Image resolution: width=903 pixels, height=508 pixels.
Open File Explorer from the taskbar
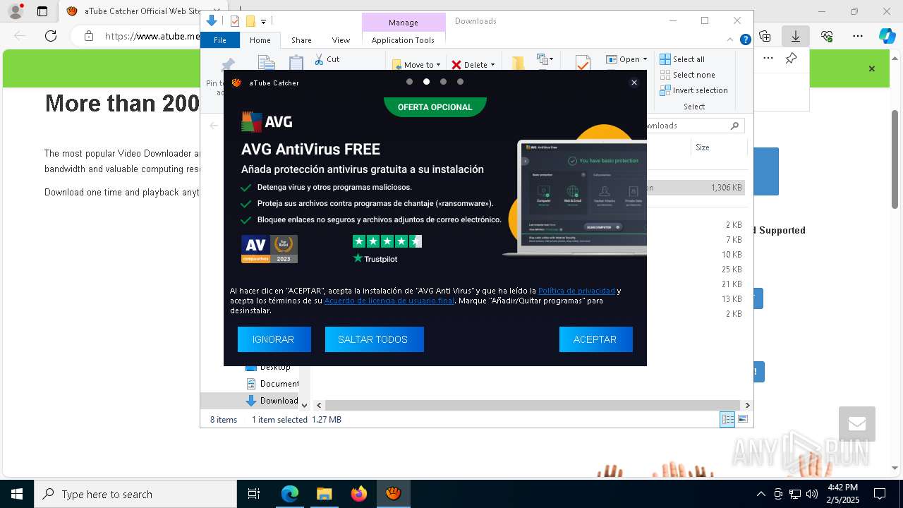(324, 494)
